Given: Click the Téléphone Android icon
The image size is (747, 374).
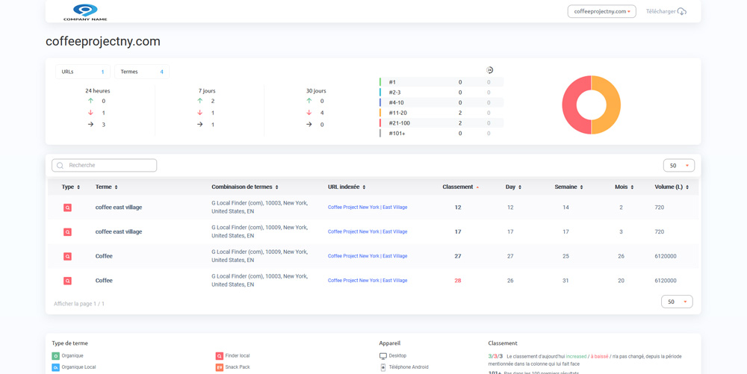Looking at the screenshot, I should 383,367.
